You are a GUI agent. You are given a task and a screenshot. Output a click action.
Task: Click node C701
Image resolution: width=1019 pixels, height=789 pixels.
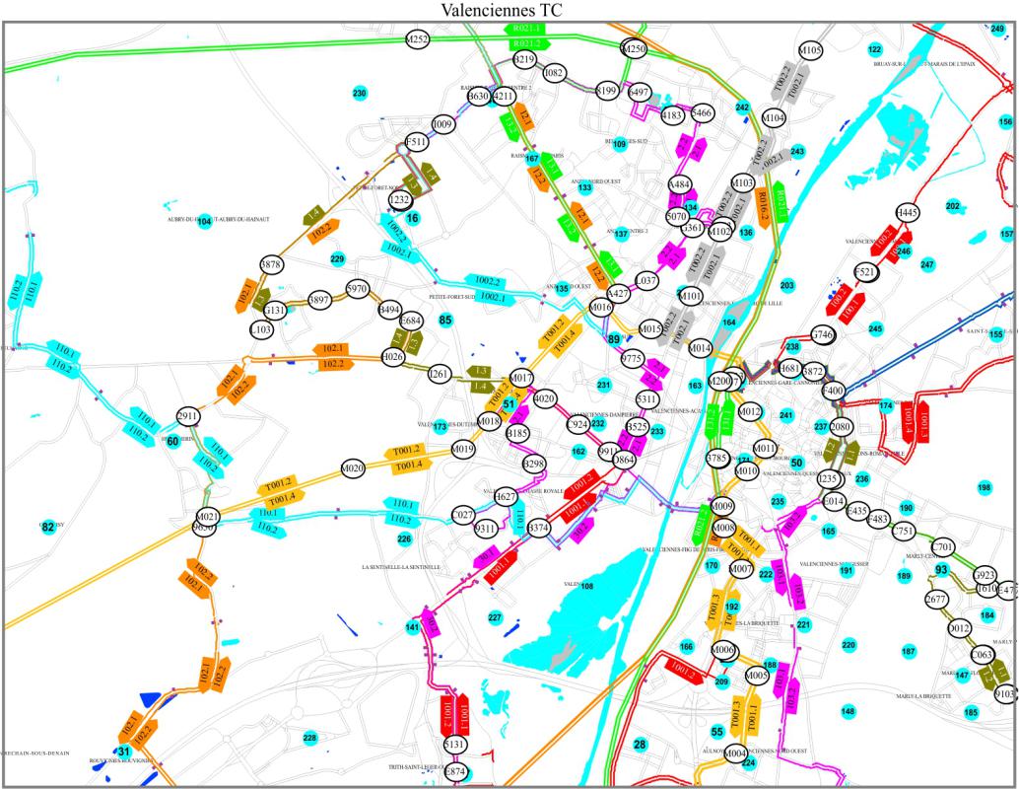coord(943,547)
